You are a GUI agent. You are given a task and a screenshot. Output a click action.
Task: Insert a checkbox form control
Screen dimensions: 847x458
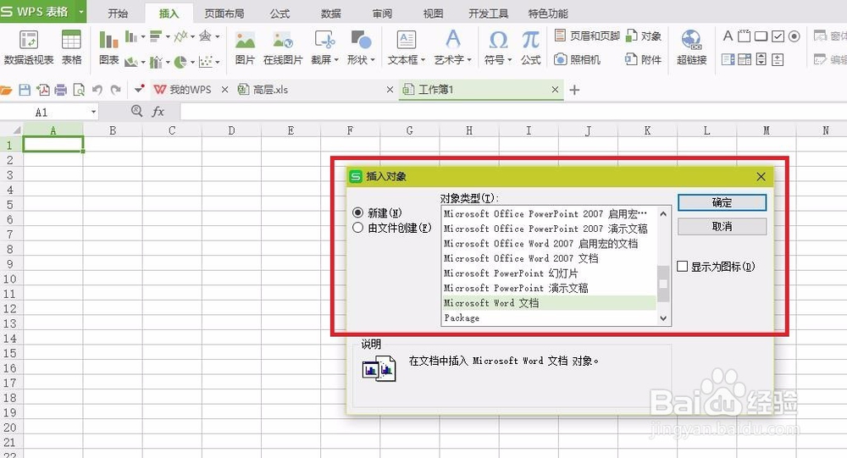click(778, 36)
